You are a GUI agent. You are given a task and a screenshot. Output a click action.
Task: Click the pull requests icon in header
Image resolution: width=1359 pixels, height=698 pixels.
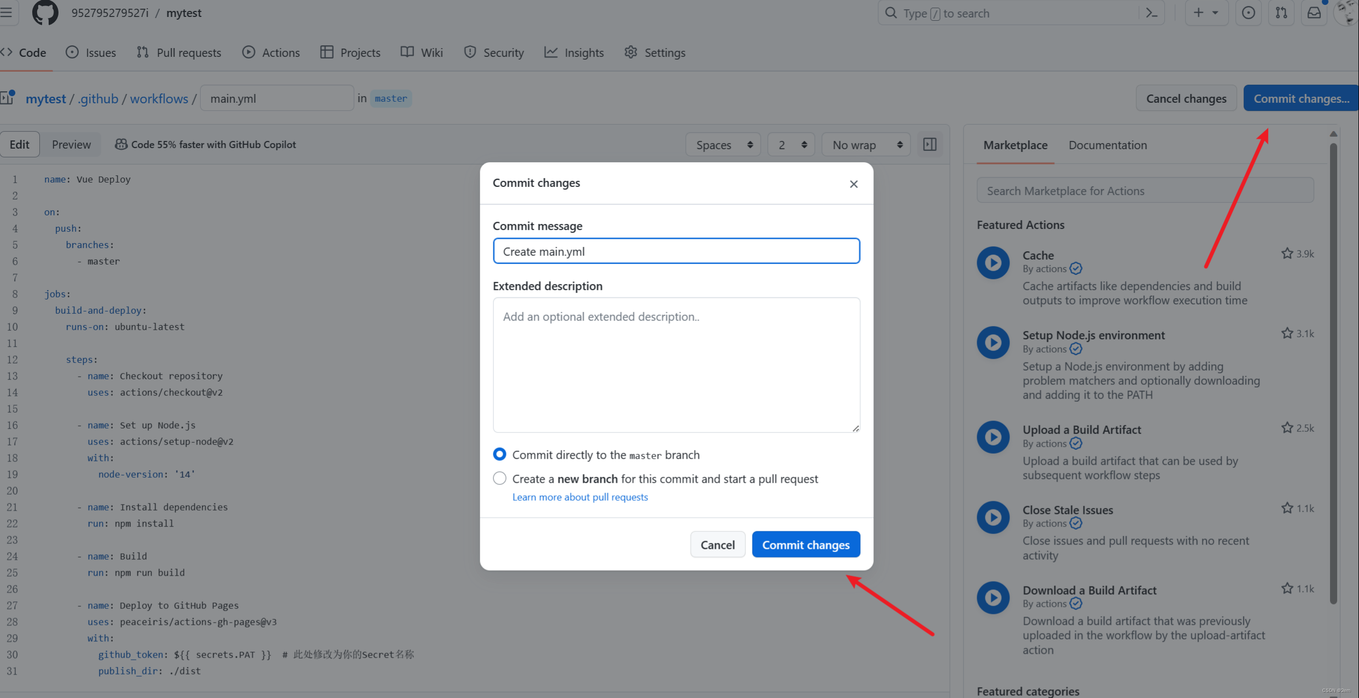(1281, 13)
